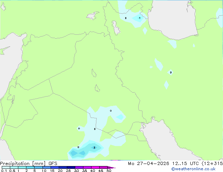The height and width of the screenshot is (172, 223).
Task: Select the 20–25 mm legend color swatch
Action: click(x=63, y=167)
